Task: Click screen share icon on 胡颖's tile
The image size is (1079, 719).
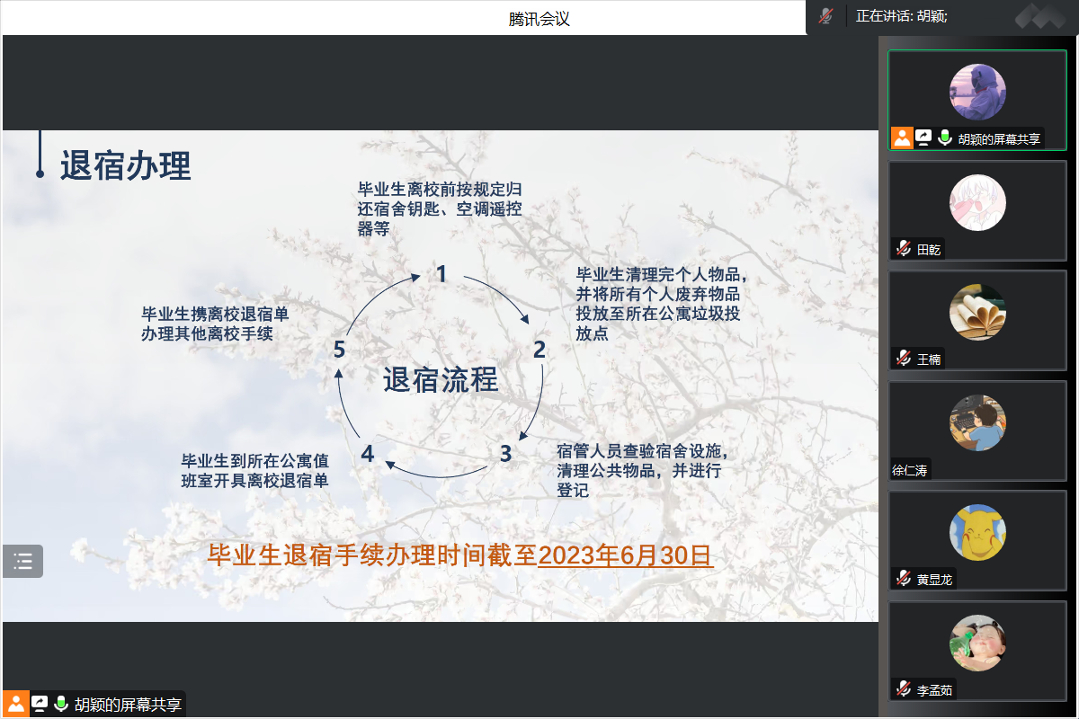Action: [x=923, y=138]
